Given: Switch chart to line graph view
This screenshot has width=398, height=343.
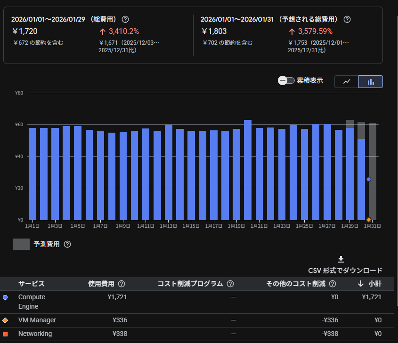Looking at the screenshot, I should click(x=347, y=81).
